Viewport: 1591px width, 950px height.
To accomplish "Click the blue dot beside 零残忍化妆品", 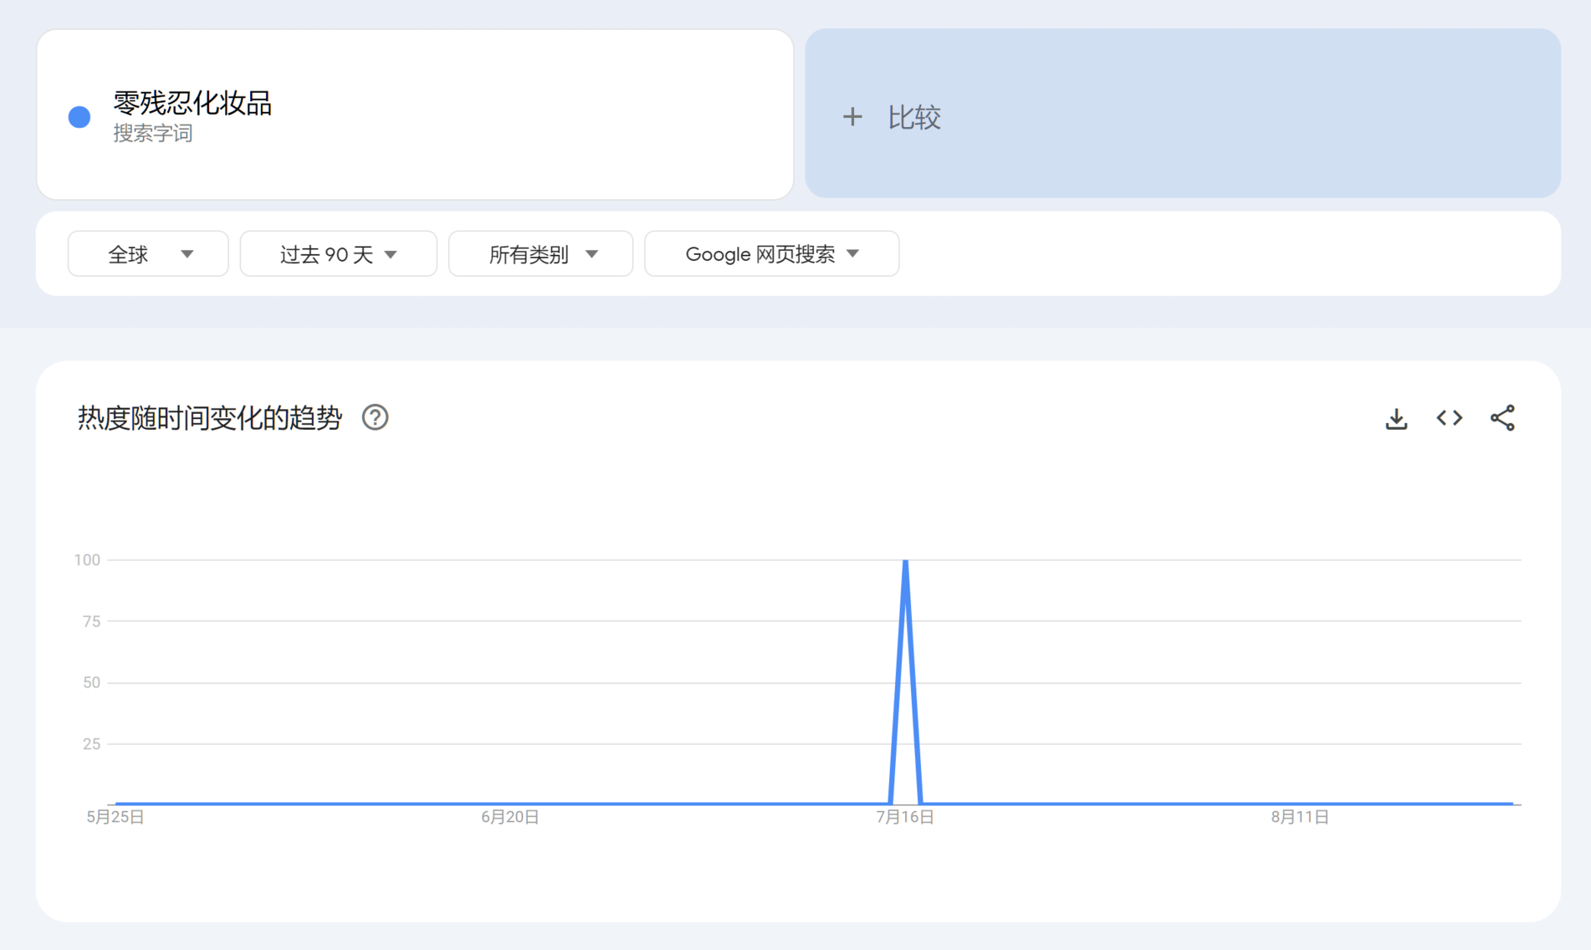I will [x=79, y=117].
